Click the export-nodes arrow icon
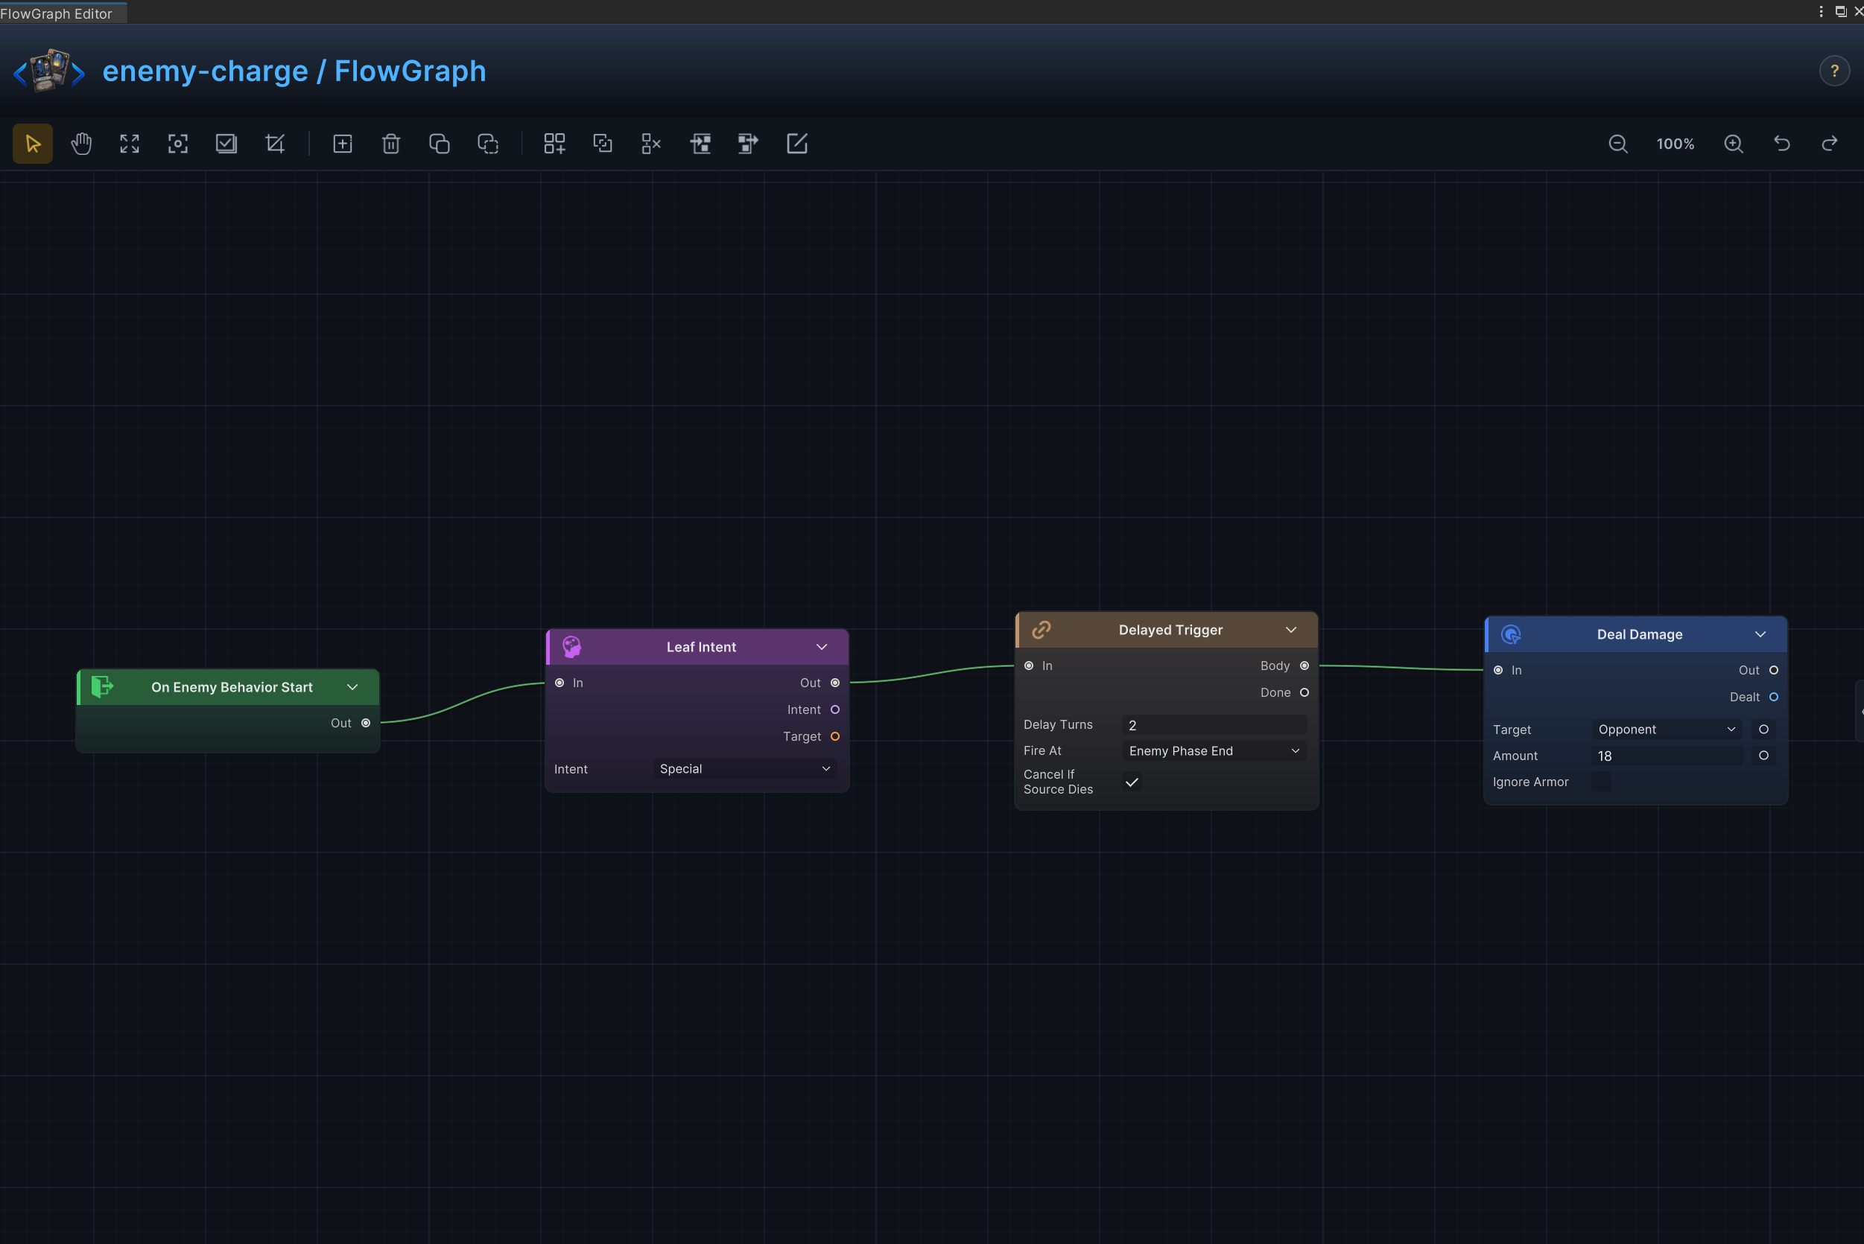Screen dimensions: 1864x1244 click(748, 144)
